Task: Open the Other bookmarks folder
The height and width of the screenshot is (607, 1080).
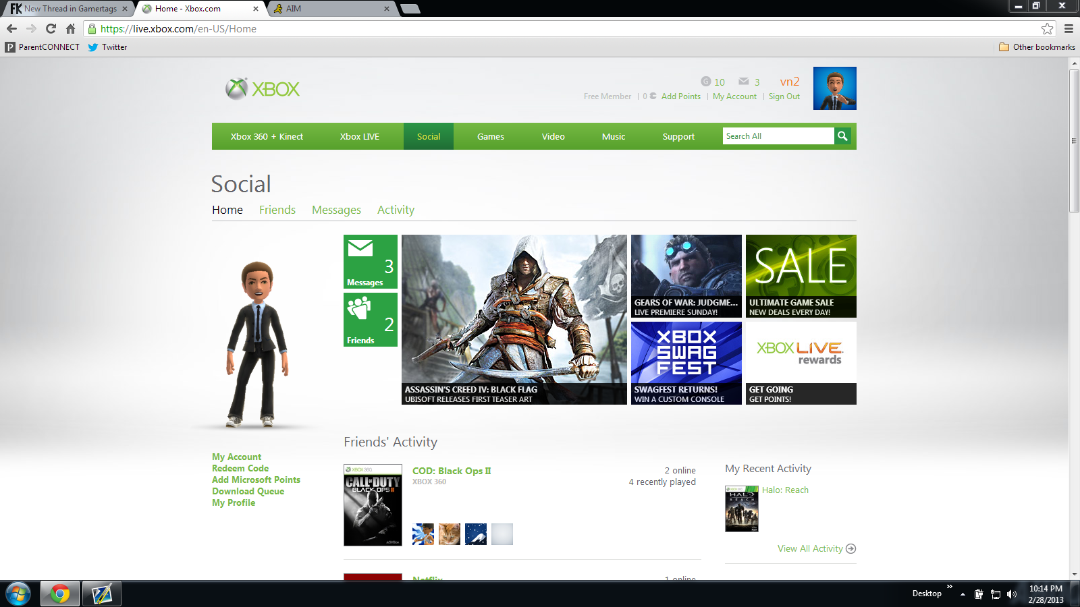Action: coord(1037,47)
